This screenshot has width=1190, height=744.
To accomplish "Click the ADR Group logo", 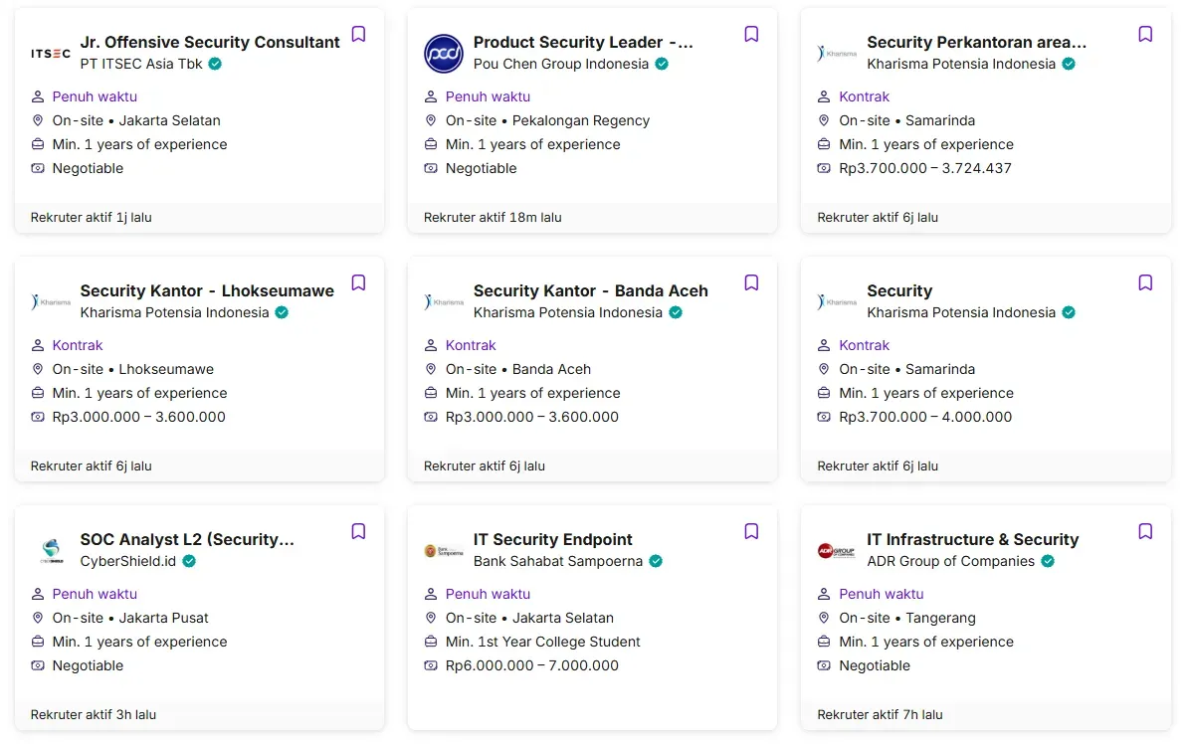I will coord(837,550).
